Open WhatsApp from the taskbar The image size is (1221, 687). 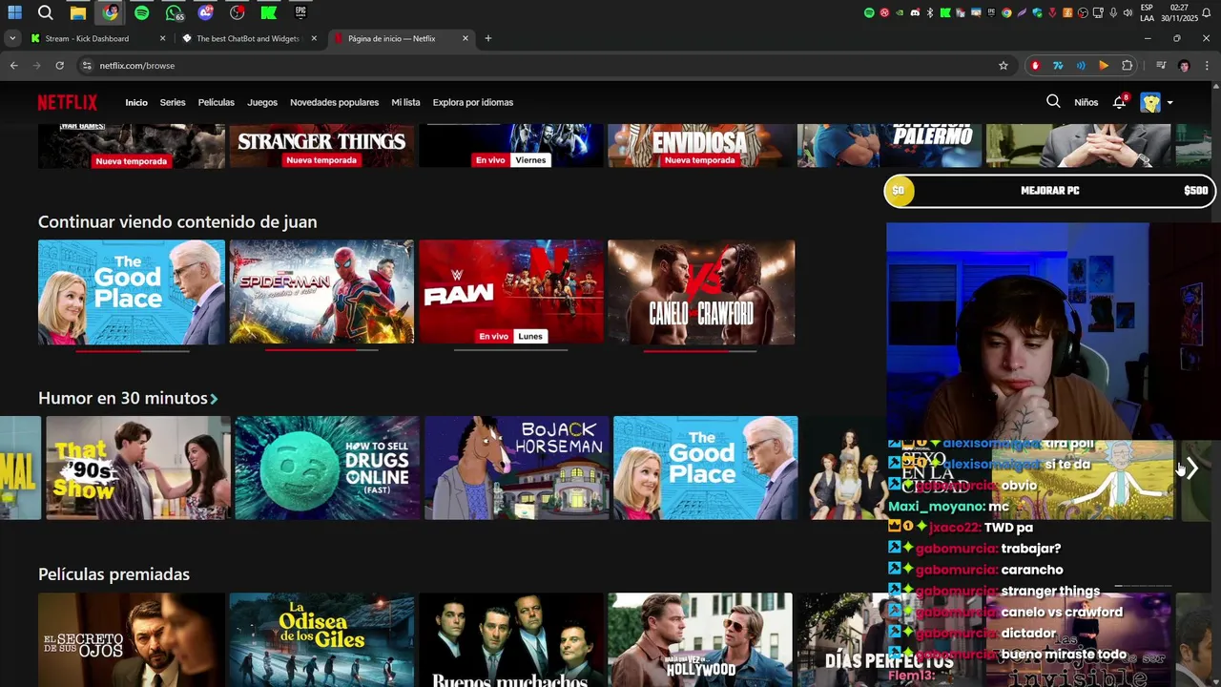(x=174, y=12)
